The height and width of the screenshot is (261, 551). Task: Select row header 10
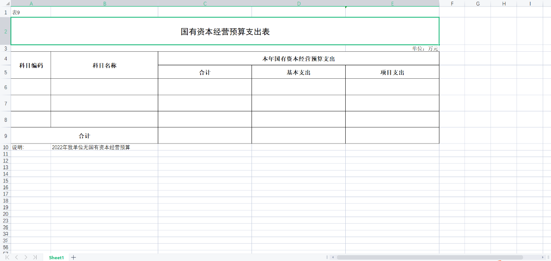pyautogui.click(x=6, y=147)
